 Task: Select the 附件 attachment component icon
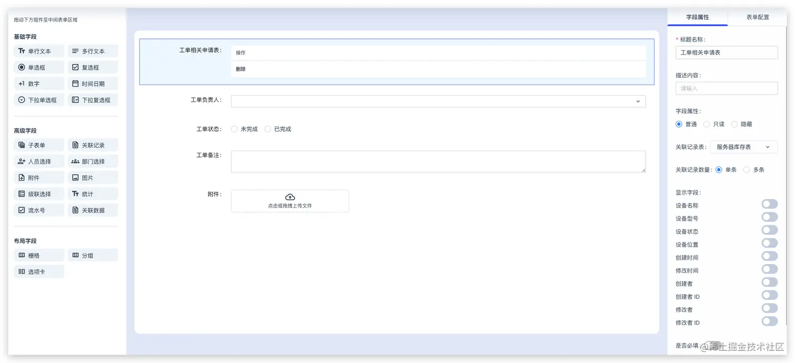(x=22, y=178)
